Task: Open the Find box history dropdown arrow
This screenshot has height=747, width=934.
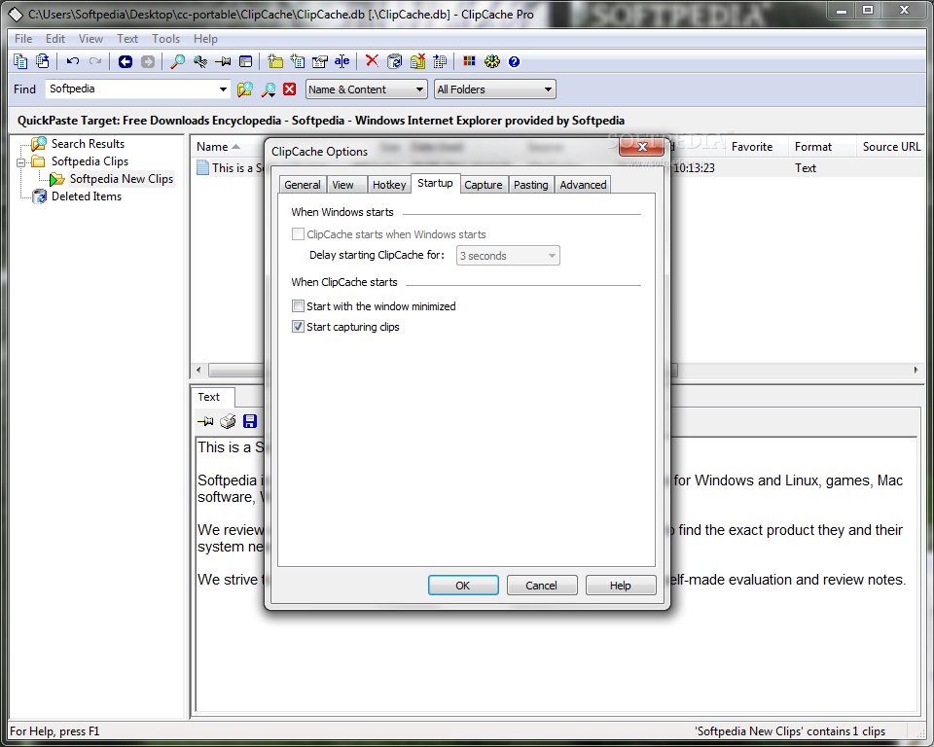Action: pyautogui.click(x=223, y=89)
